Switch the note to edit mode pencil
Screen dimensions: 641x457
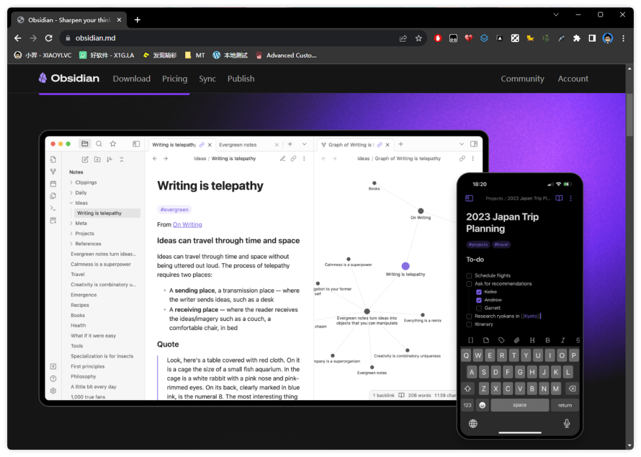[x=283, y=158]
